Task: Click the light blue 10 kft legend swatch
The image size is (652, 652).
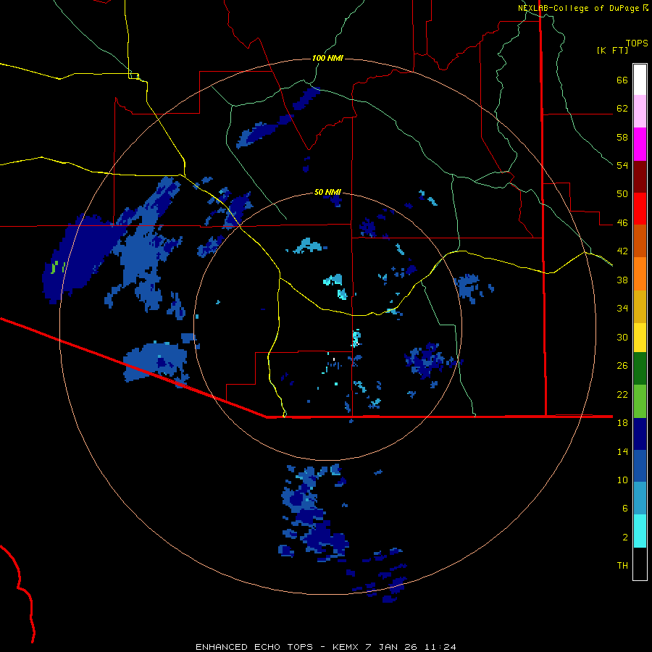Action: click(640, 498)
